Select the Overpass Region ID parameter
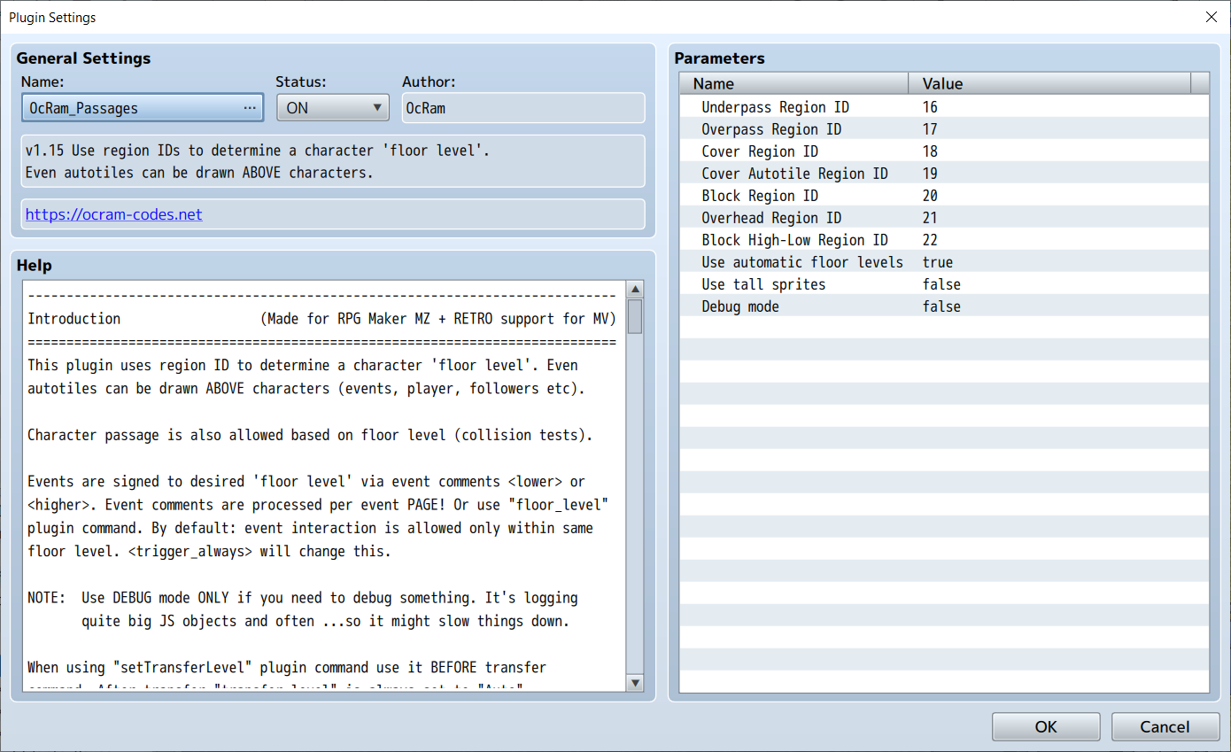The height and width of the screenshot is (752, 1231). pos(944,129)
